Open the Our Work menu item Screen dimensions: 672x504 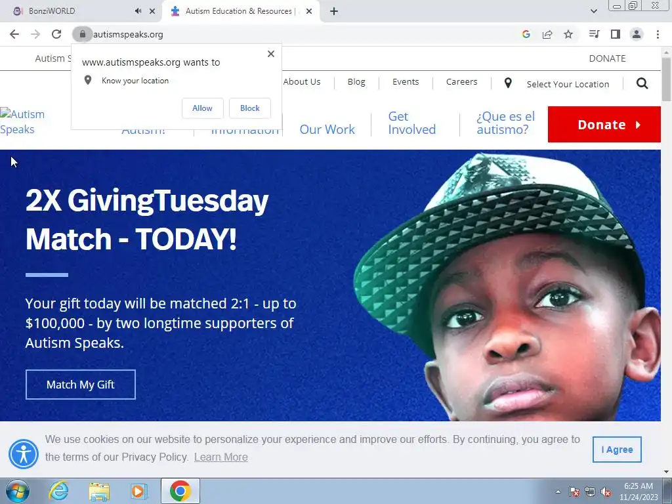pyautogui.click(x=327, y=129)
